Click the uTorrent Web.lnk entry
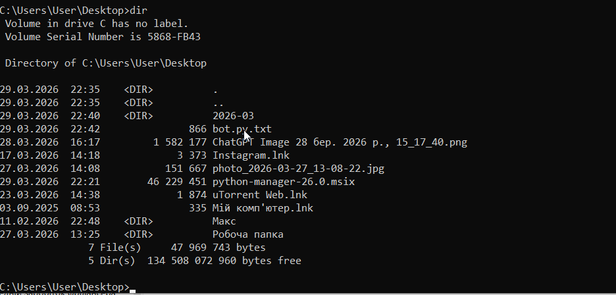The image size is (616, 295). point(259,195)
